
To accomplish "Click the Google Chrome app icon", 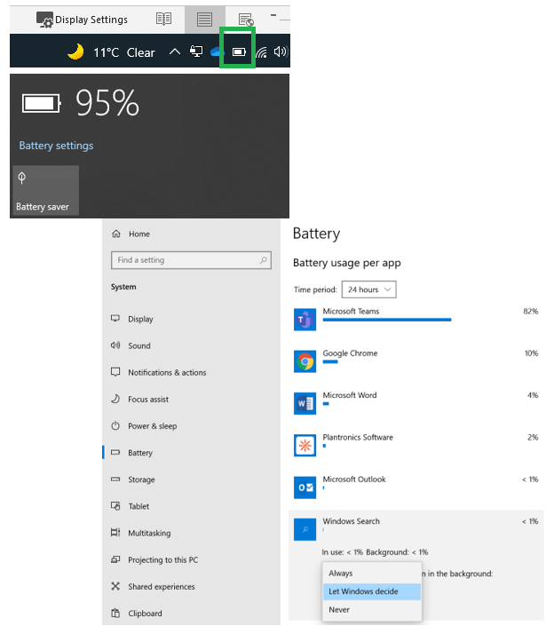I will 305,361.
